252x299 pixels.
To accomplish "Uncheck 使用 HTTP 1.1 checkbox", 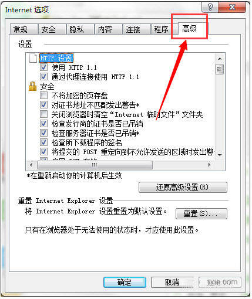I will coord(43,67).
